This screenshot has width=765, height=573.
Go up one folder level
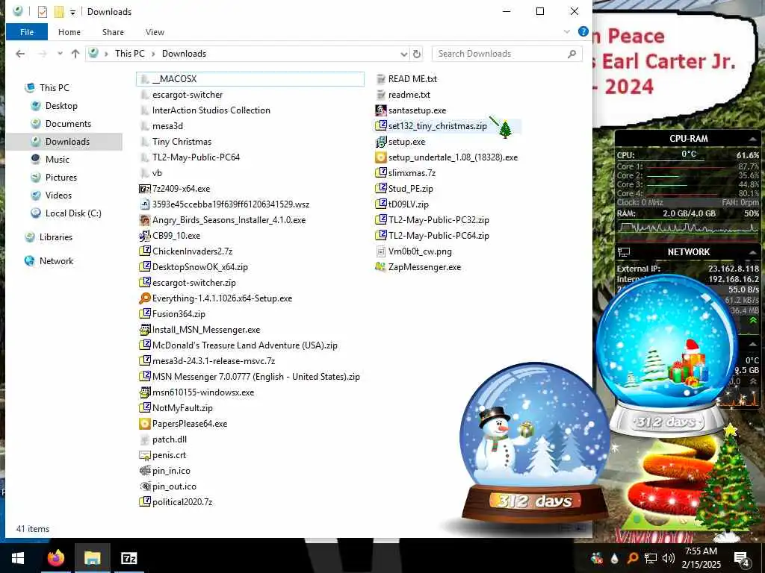(x=75, y=54)
